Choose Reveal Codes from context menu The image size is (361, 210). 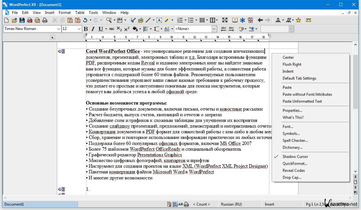click(x=293, y=170)
